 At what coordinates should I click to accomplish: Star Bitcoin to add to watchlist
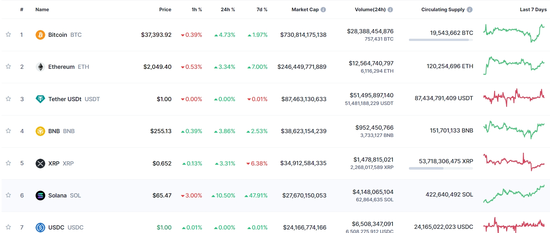[x=8, y=34]
